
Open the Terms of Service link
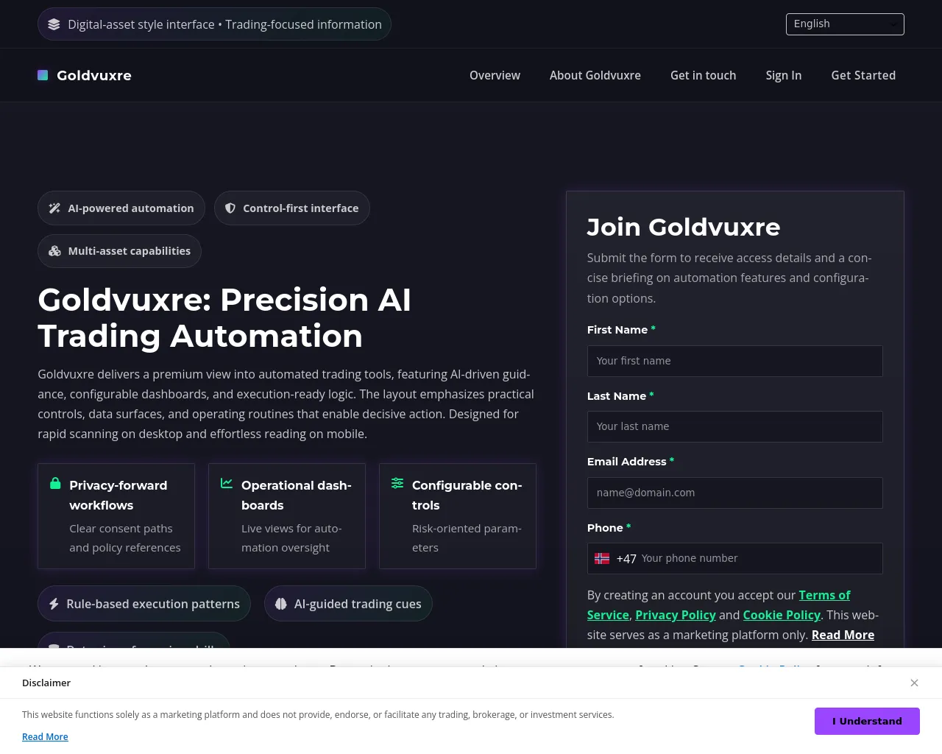click(824, 595)
